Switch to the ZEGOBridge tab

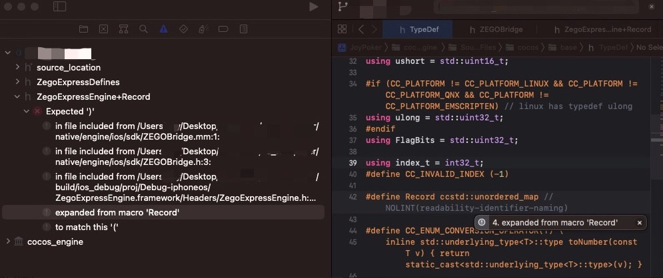click(x=496, y=29)
